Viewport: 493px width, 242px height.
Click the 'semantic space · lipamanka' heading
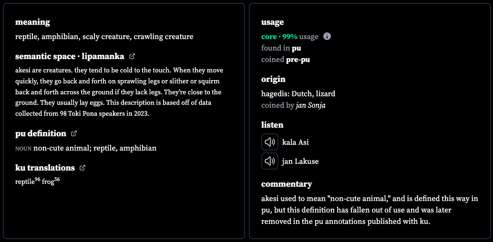pos(70,57)
